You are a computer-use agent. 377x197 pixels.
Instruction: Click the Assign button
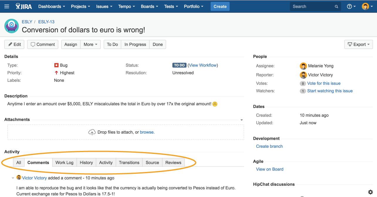click(x=71, y=44)
